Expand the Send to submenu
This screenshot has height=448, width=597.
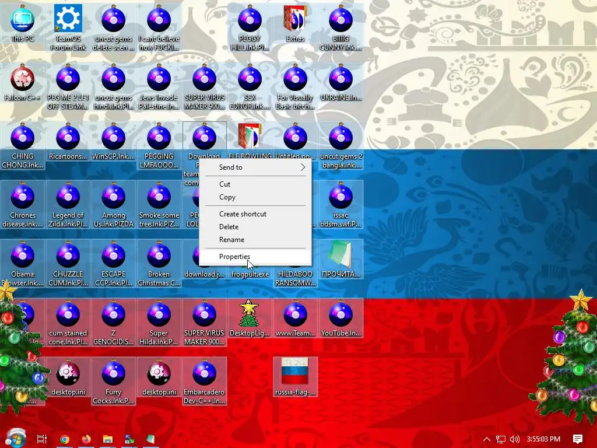pos(255,167)
